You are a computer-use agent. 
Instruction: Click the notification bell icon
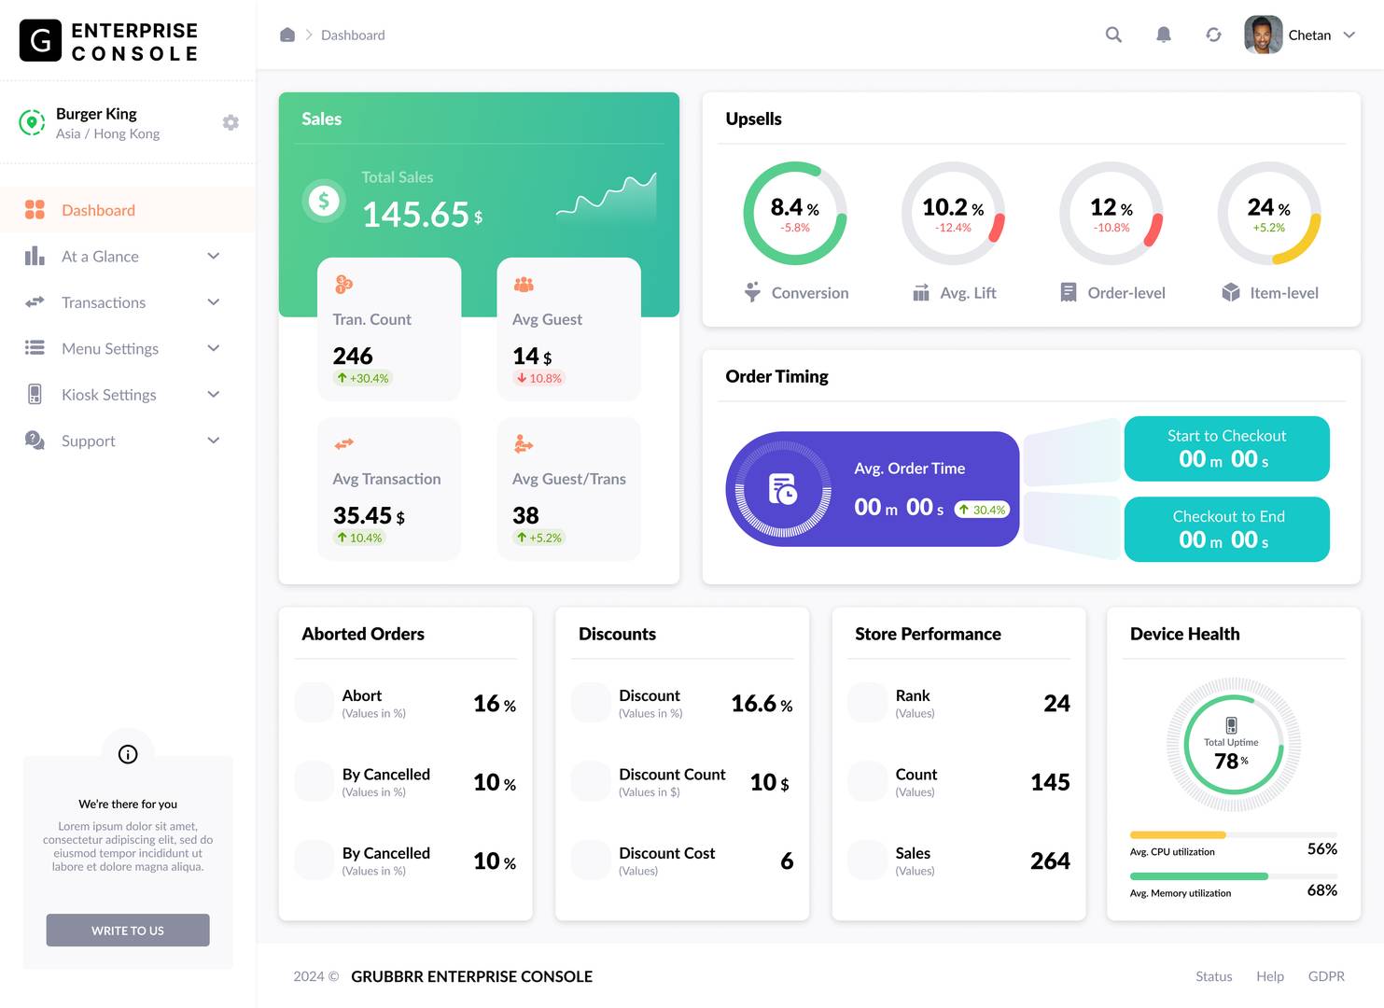1164,35
